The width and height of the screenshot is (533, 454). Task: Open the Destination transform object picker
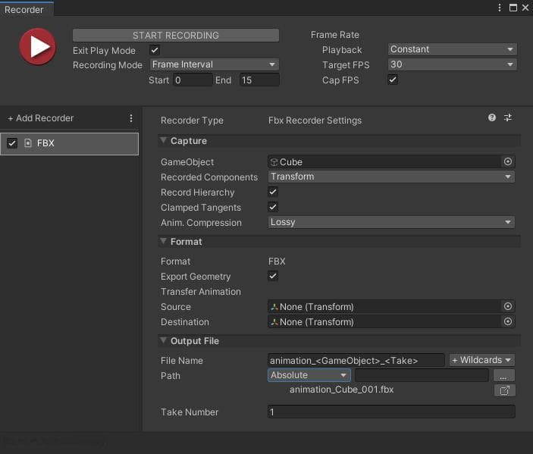pos(507,321)
